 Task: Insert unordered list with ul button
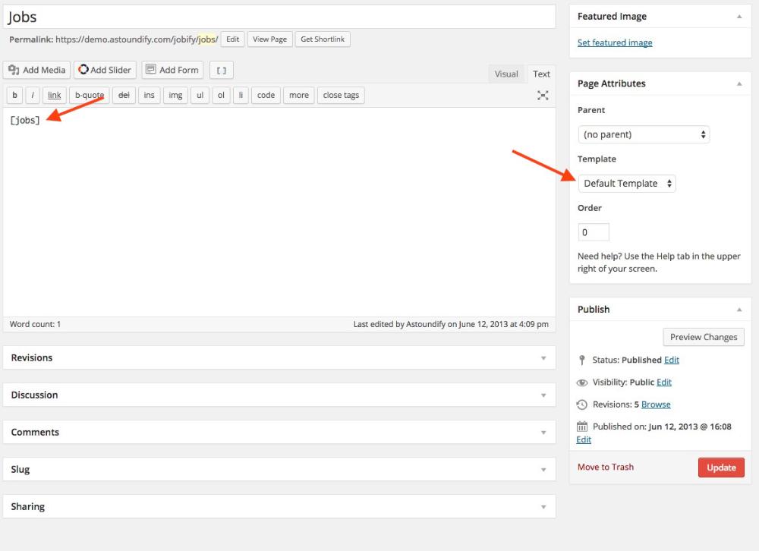click(200, 95)
